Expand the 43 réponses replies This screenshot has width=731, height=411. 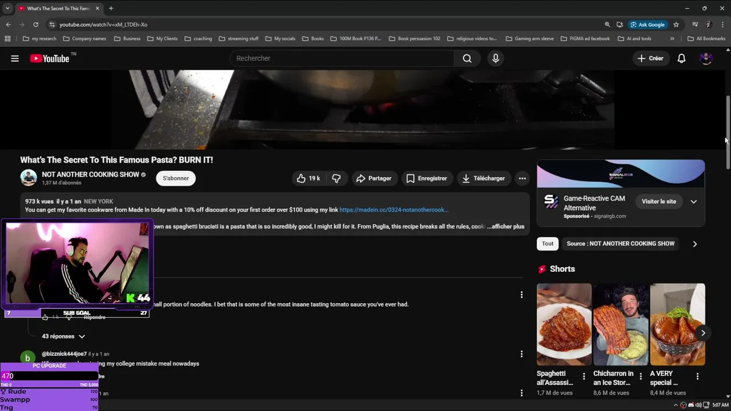coord(63,336)
